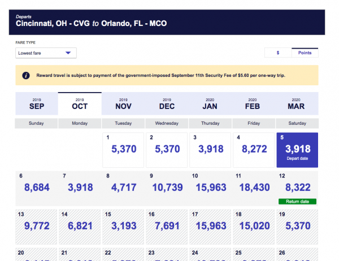Choose October 1 fare of 5,370 points
The width and height of the screenshot is (339, 261).
(x=123, y=150)
